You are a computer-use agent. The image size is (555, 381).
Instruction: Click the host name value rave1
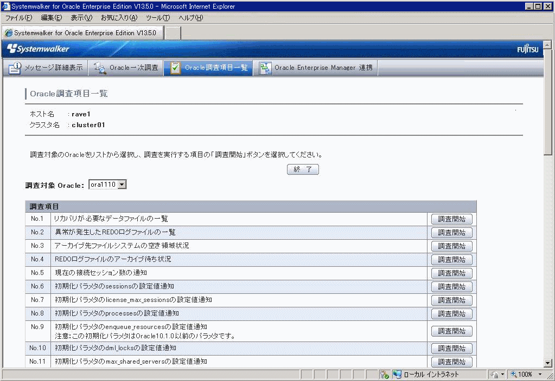[81, 114]
